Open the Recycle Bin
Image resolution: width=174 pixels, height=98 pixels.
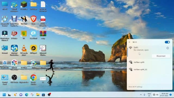pyautogui.click(x=5, y=64)
